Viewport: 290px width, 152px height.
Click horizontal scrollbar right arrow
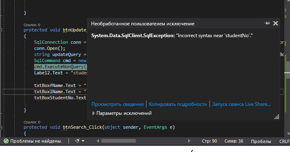[x=189, y=141]
